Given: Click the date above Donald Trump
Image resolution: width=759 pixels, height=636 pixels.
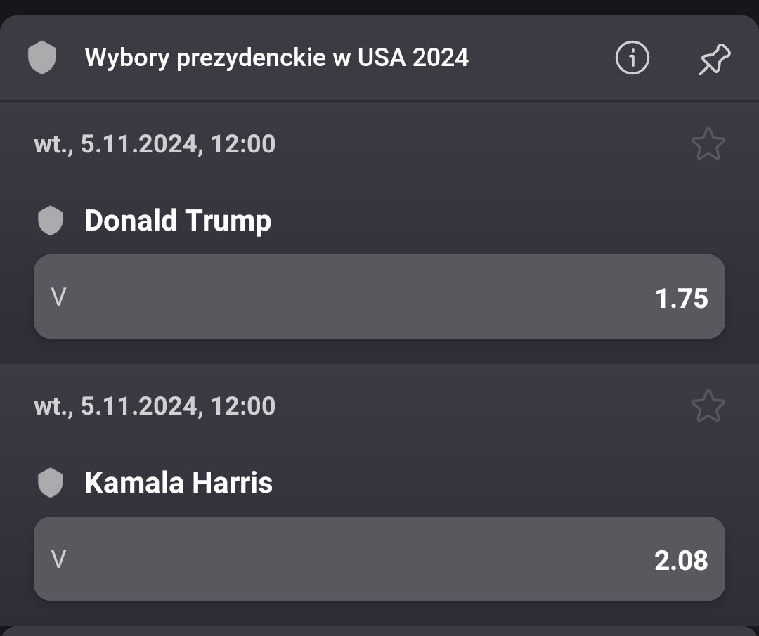Looking at the screenshot, I should point(155,145).
